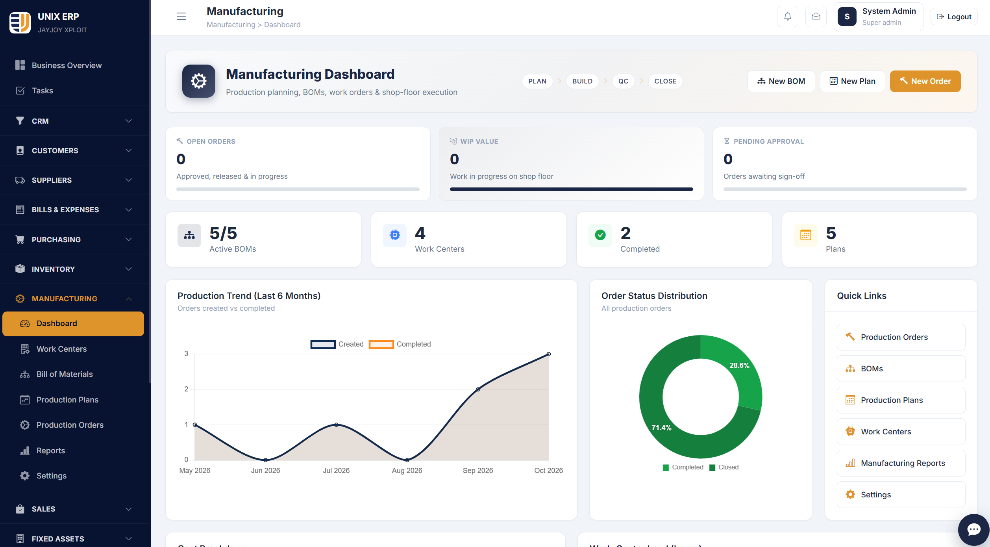Open Manufacturing Reports quick link
Viewport: 990px width, 547px height.
click(901, 463)
